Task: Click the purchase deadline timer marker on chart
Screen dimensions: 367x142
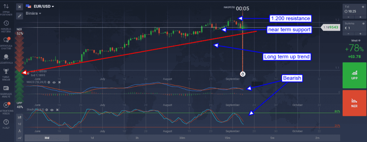Action: click(x=243, y=74)
